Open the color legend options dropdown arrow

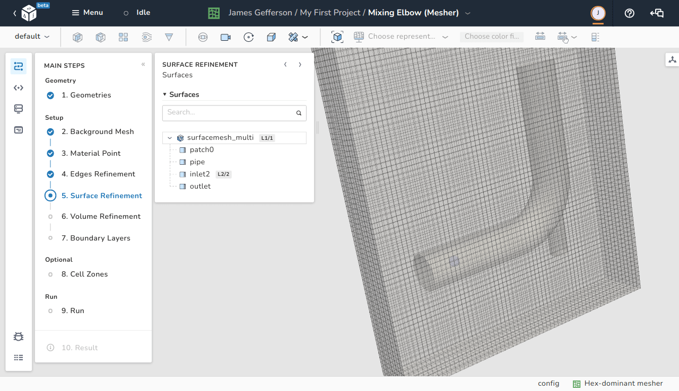coord(574,37)
